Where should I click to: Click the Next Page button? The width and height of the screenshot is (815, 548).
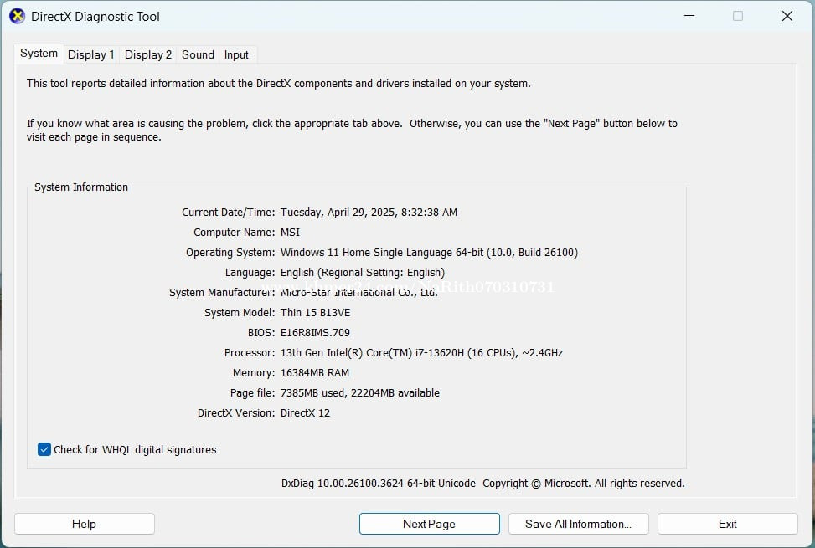[430, 524]
